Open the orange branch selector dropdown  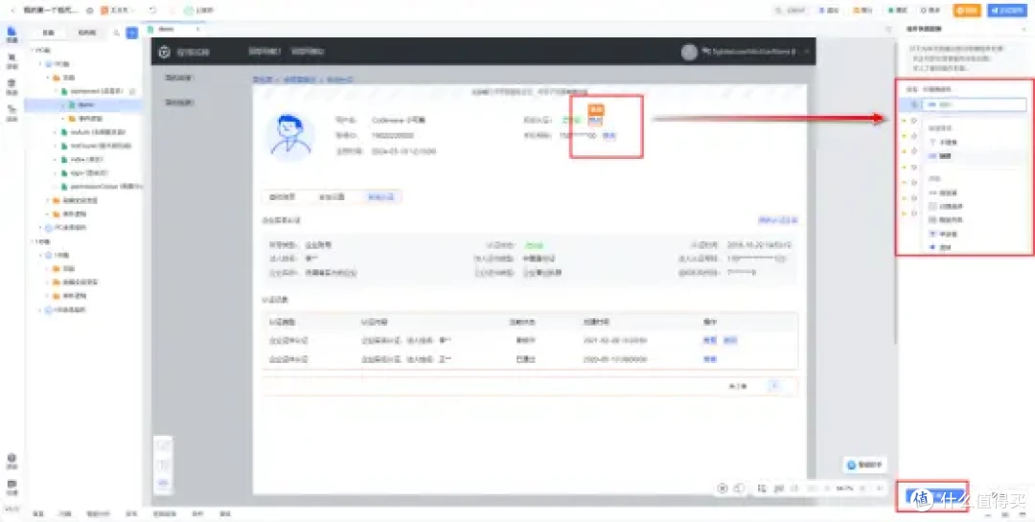[119, 11]
